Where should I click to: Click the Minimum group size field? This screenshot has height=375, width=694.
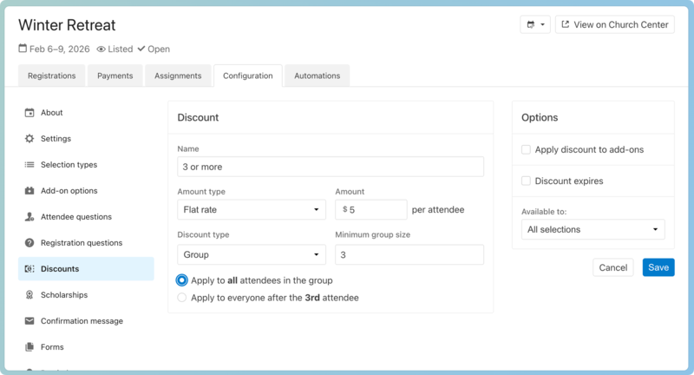pos(409,254)
